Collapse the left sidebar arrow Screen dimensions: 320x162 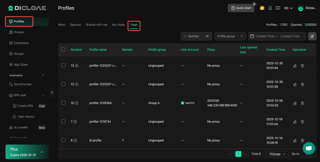pos(52,92)
